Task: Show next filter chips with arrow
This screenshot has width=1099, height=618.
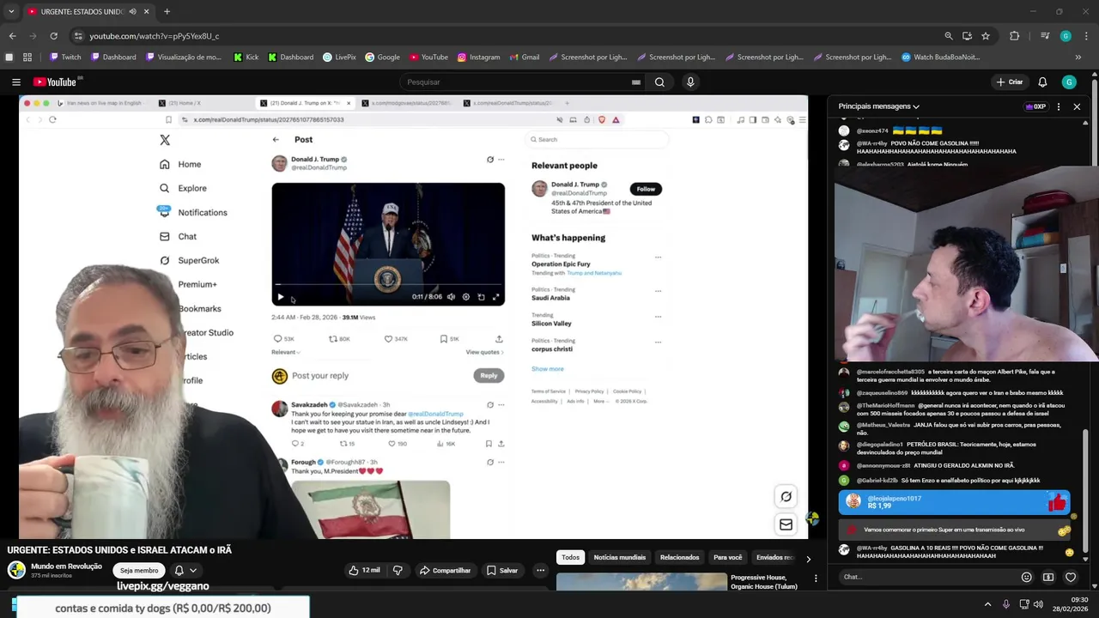Action: point(808,559)
